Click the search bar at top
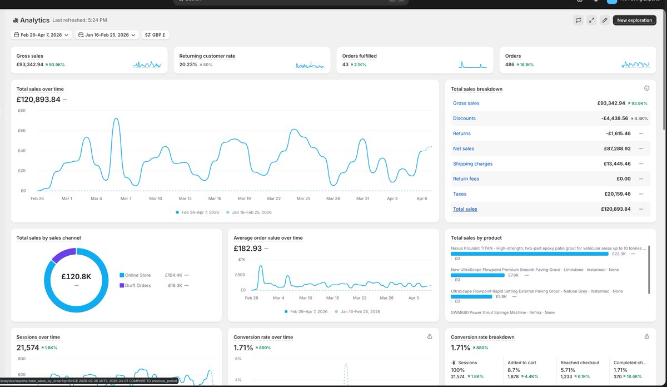667x387 pixels. (x=291, y=2)
